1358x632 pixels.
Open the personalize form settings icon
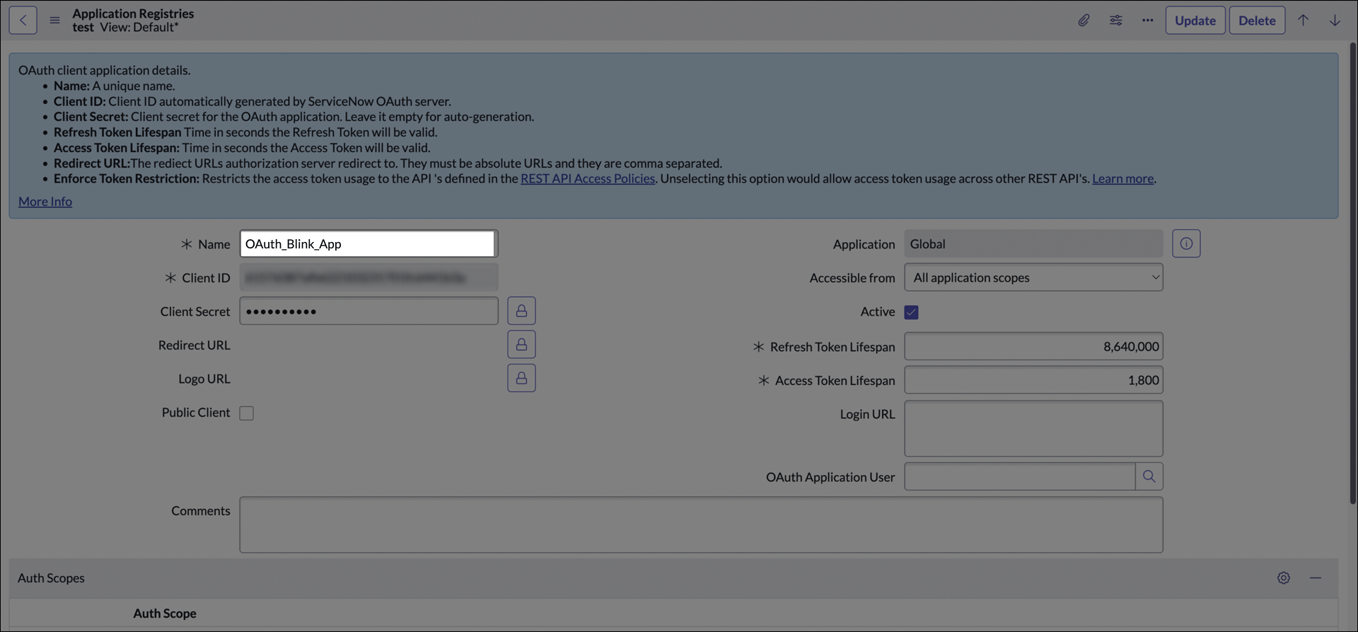click(1116, 21)
